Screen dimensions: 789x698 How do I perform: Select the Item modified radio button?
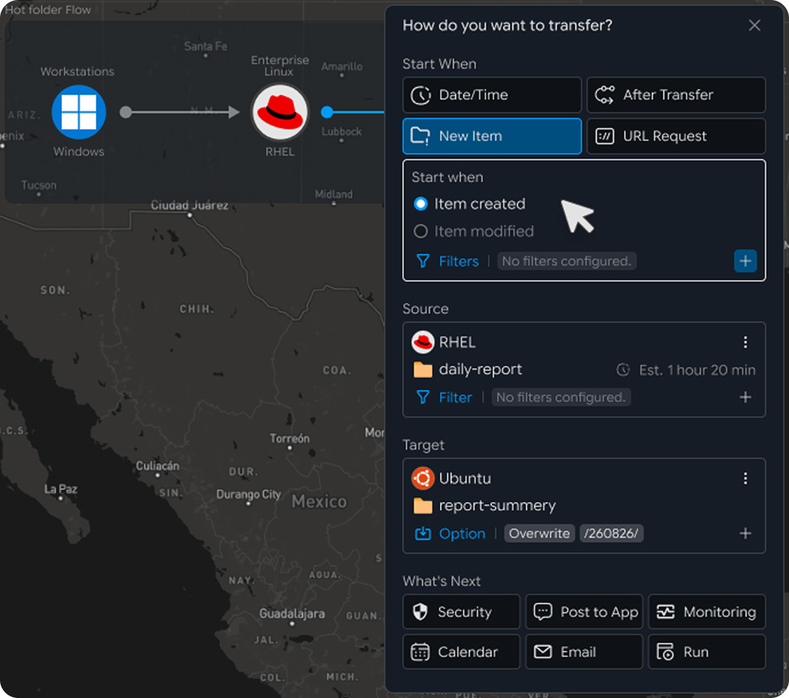[421, 231]
